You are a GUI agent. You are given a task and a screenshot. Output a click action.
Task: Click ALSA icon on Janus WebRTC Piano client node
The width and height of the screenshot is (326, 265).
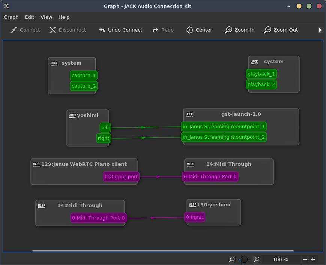coord(37,164)
